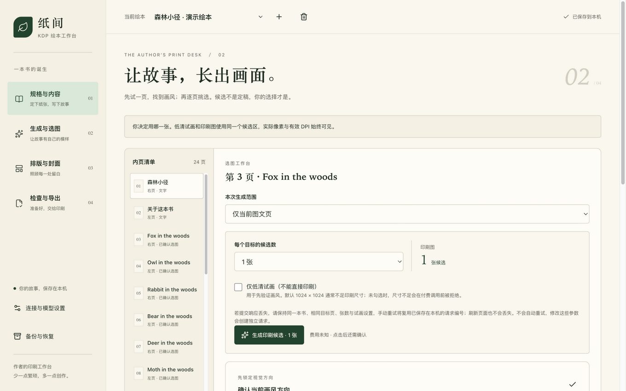Screen dimensions: 626x391
Task: Select page 02 关于这本书 in the list
Action: 167,213
